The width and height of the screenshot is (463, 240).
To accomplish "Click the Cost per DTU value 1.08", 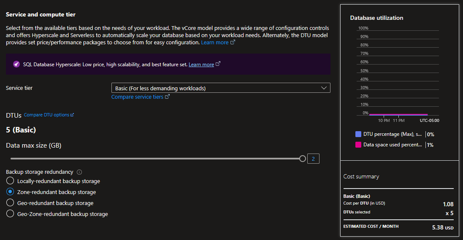I will [x=448, y=204].
